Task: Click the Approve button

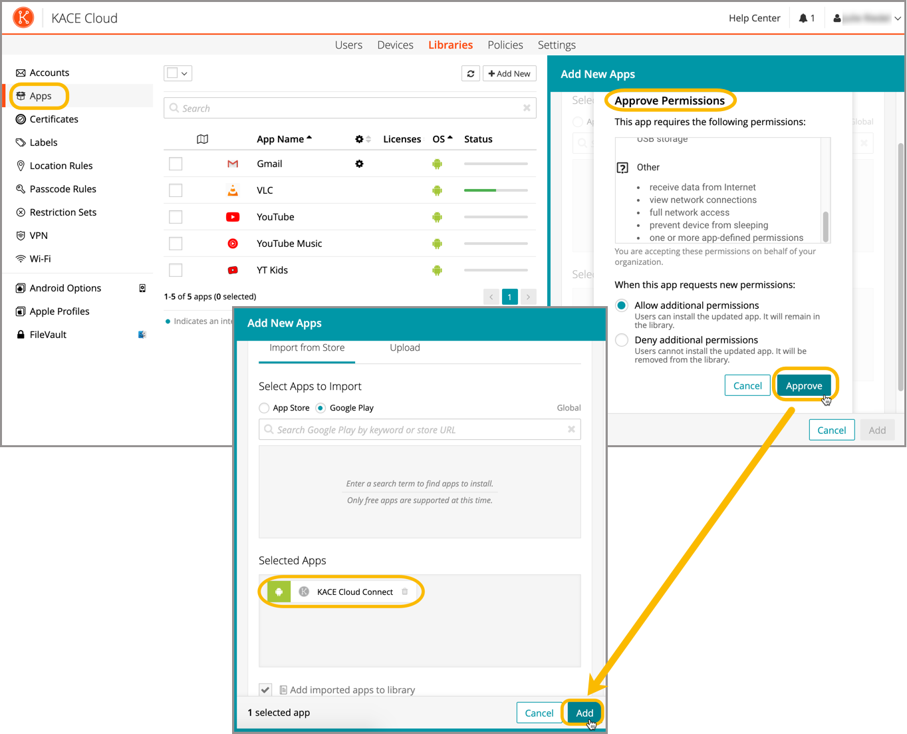Action: click(803, 386)
